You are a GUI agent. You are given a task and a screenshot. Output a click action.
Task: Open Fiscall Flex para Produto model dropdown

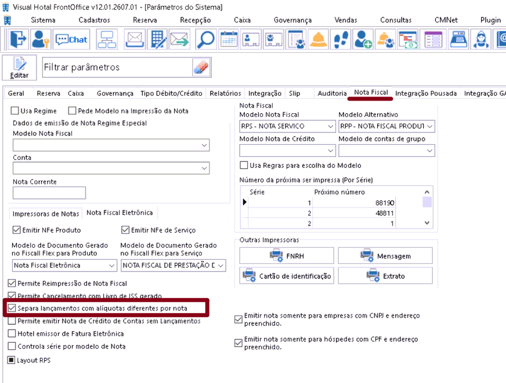[x=111, y=266]
